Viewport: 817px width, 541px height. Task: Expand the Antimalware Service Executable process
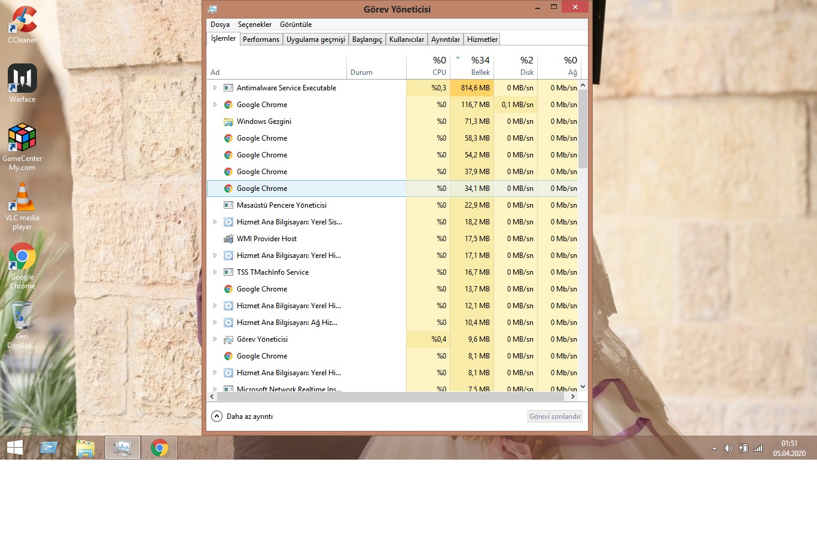pyautogui.click(x=215, y=88)
